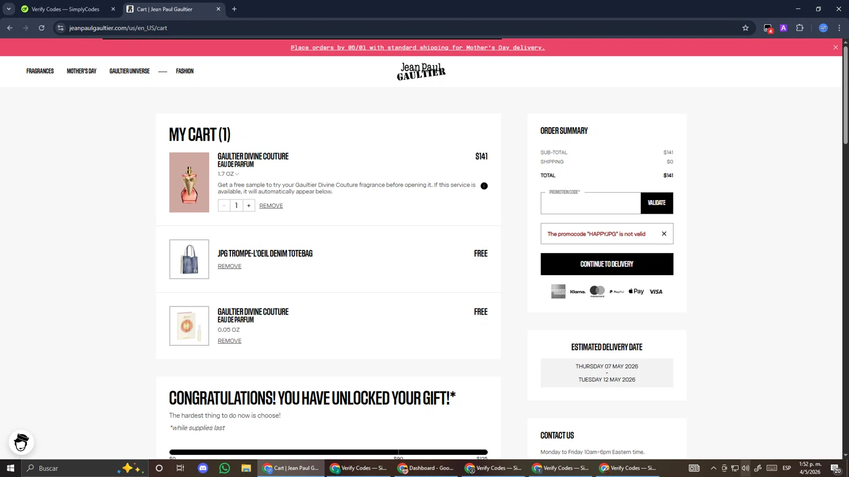Click the Cortana circle icon on taskbar
This screenshot has width=849, height=477.
159,468
